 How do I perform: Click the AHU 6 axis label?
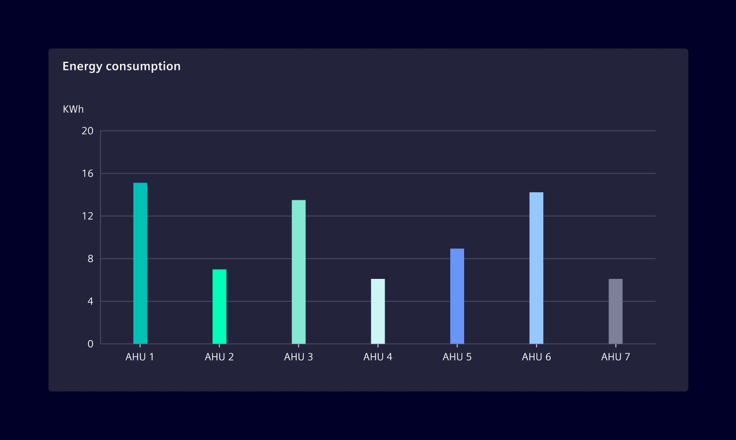tap(536, 357)
